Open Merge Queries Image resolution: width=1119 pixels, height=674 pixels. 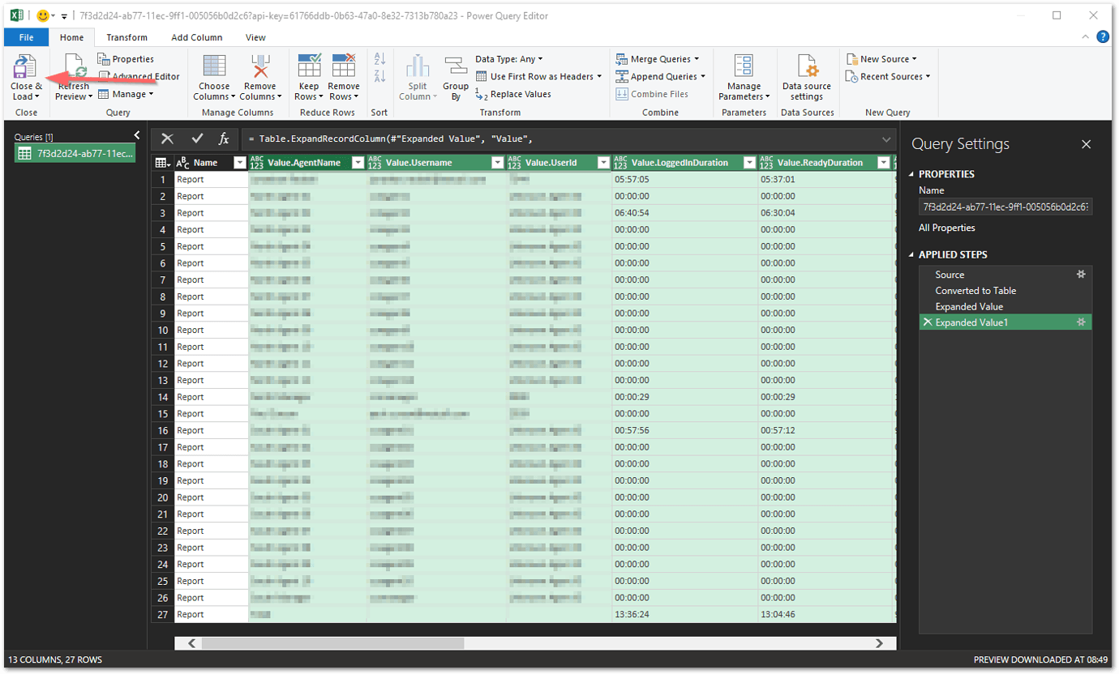658,58
